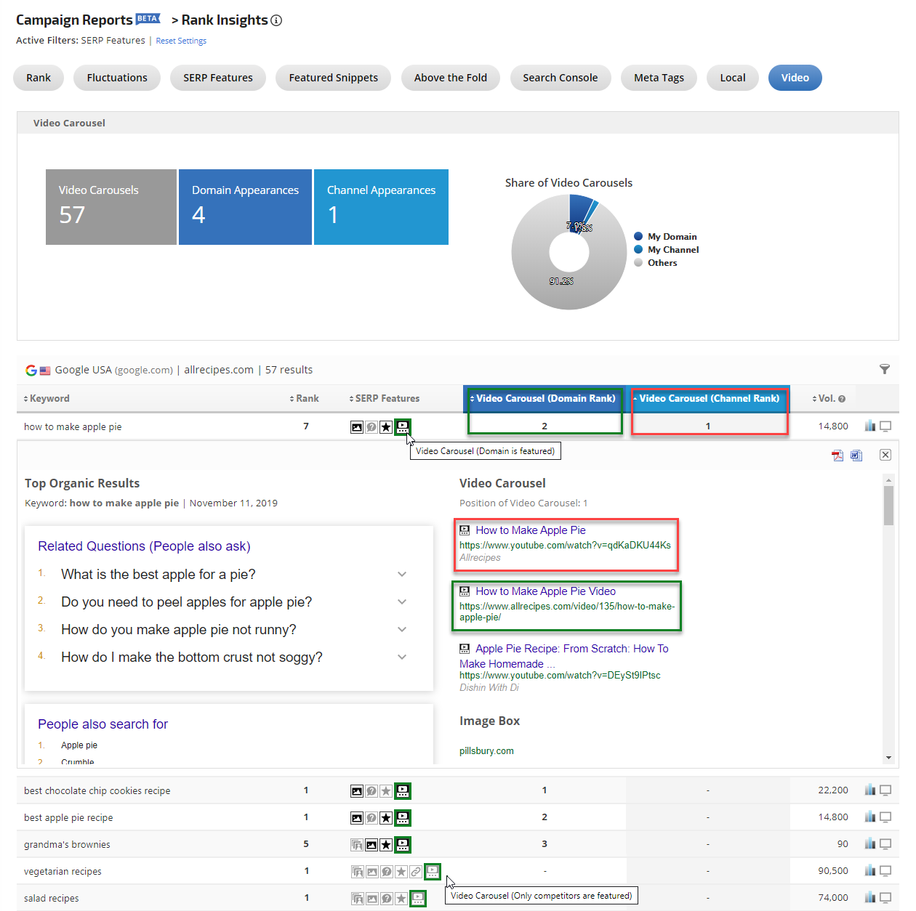Export keyword details as PDF
This screenshot has height=911, width=916.
(837, 455)
